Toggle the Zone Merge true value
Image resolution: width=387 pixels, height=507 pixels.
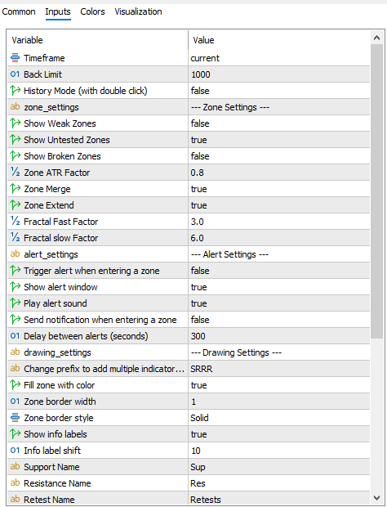tap(279, 189)
